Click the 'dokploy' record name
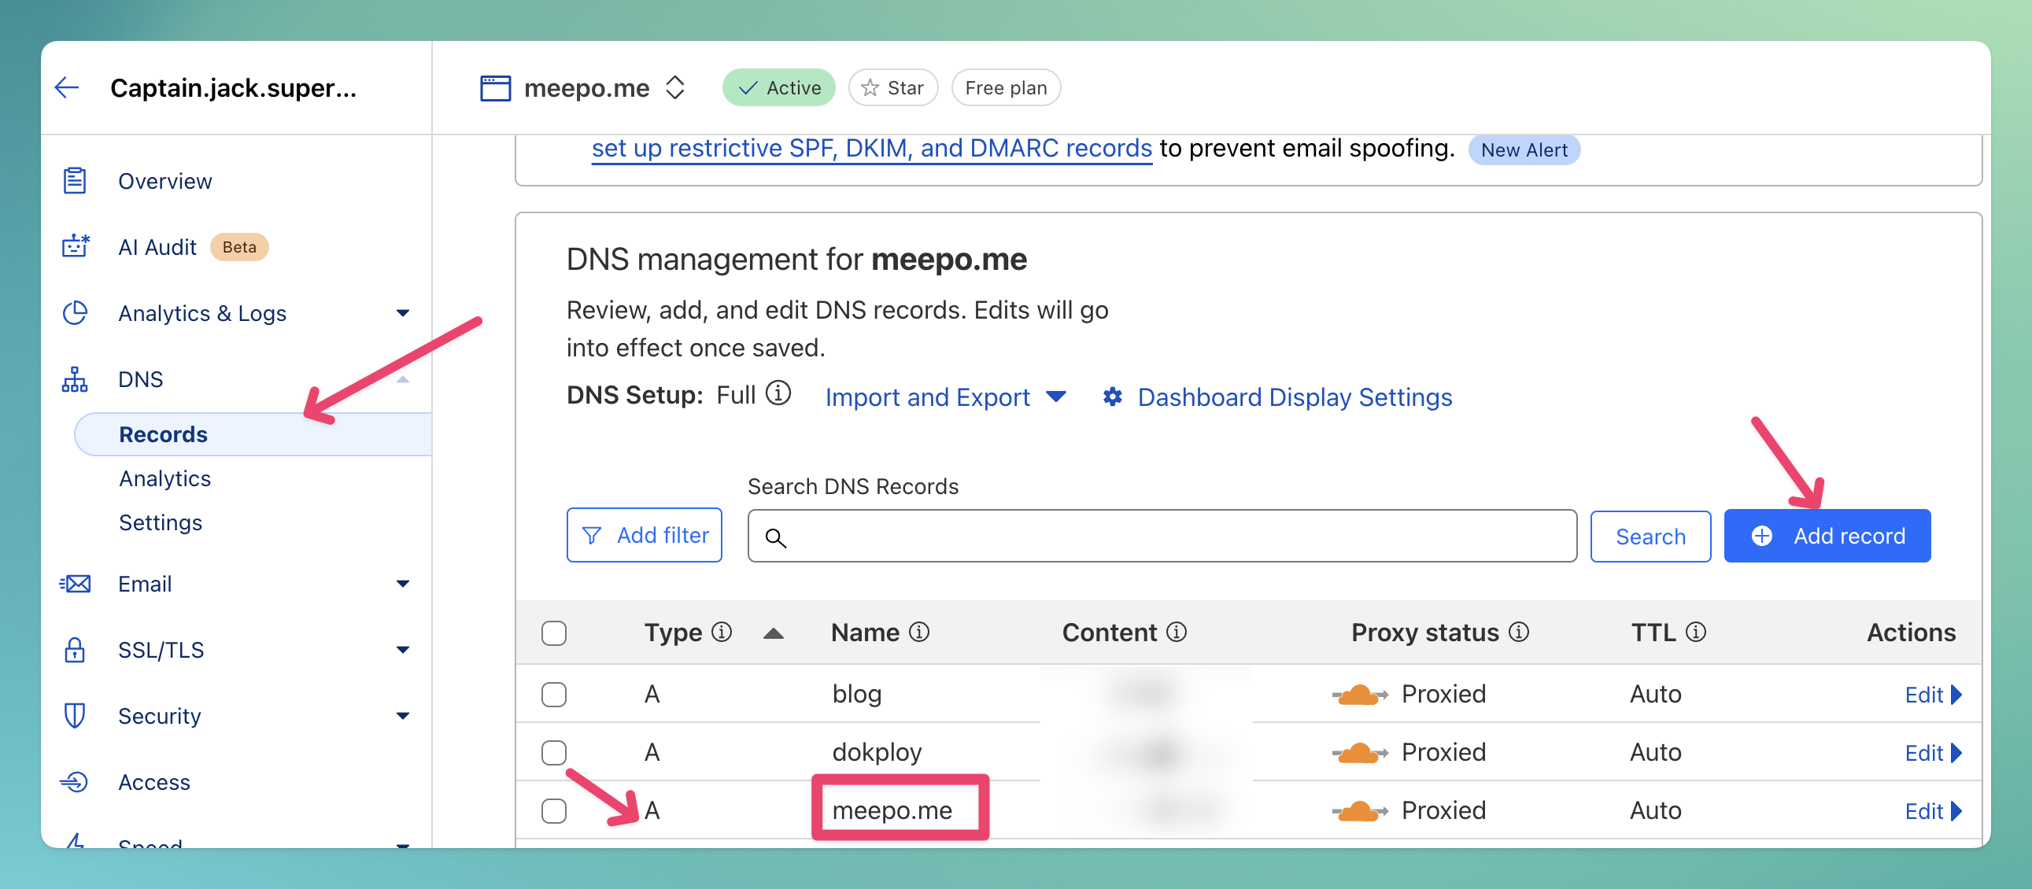The height and width of the screenshot is (889, 2032). point(877,753)
